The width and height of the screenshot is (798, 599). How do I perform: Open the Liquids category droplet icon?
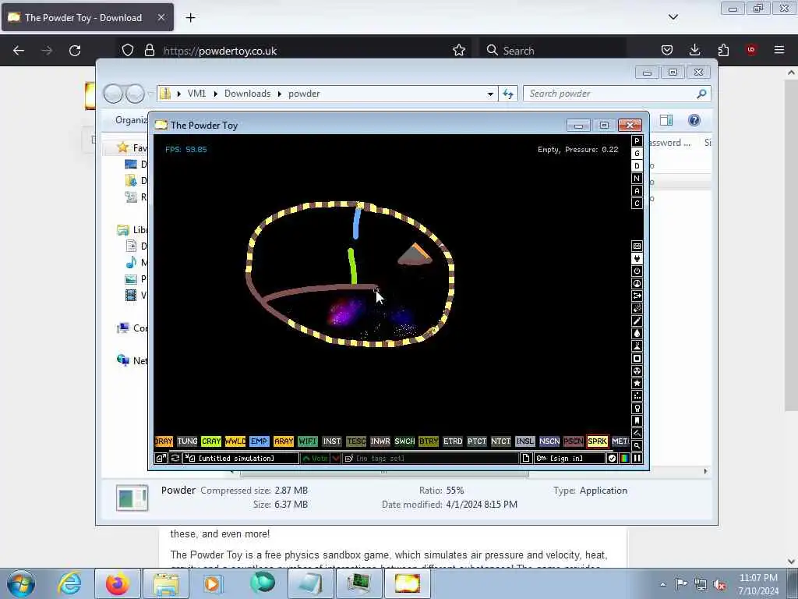click(x=637, y=333)
